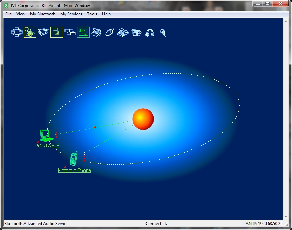Click the Headset service icon
This screenshot has height=230, width=292.
click(x=163, y=33)
